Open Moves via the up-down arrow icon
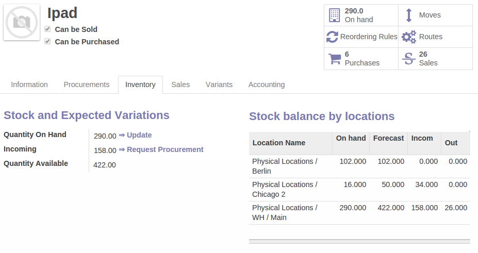This screenshot has width=478, height=253. click(x=409, y=15)
